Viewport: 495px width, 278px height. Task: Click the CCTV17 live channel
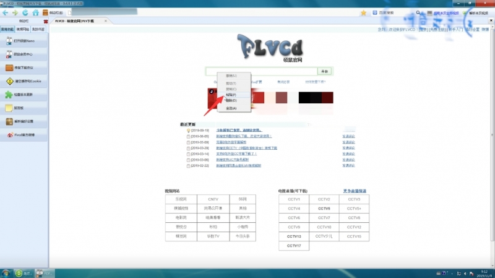tap(294, 245)
